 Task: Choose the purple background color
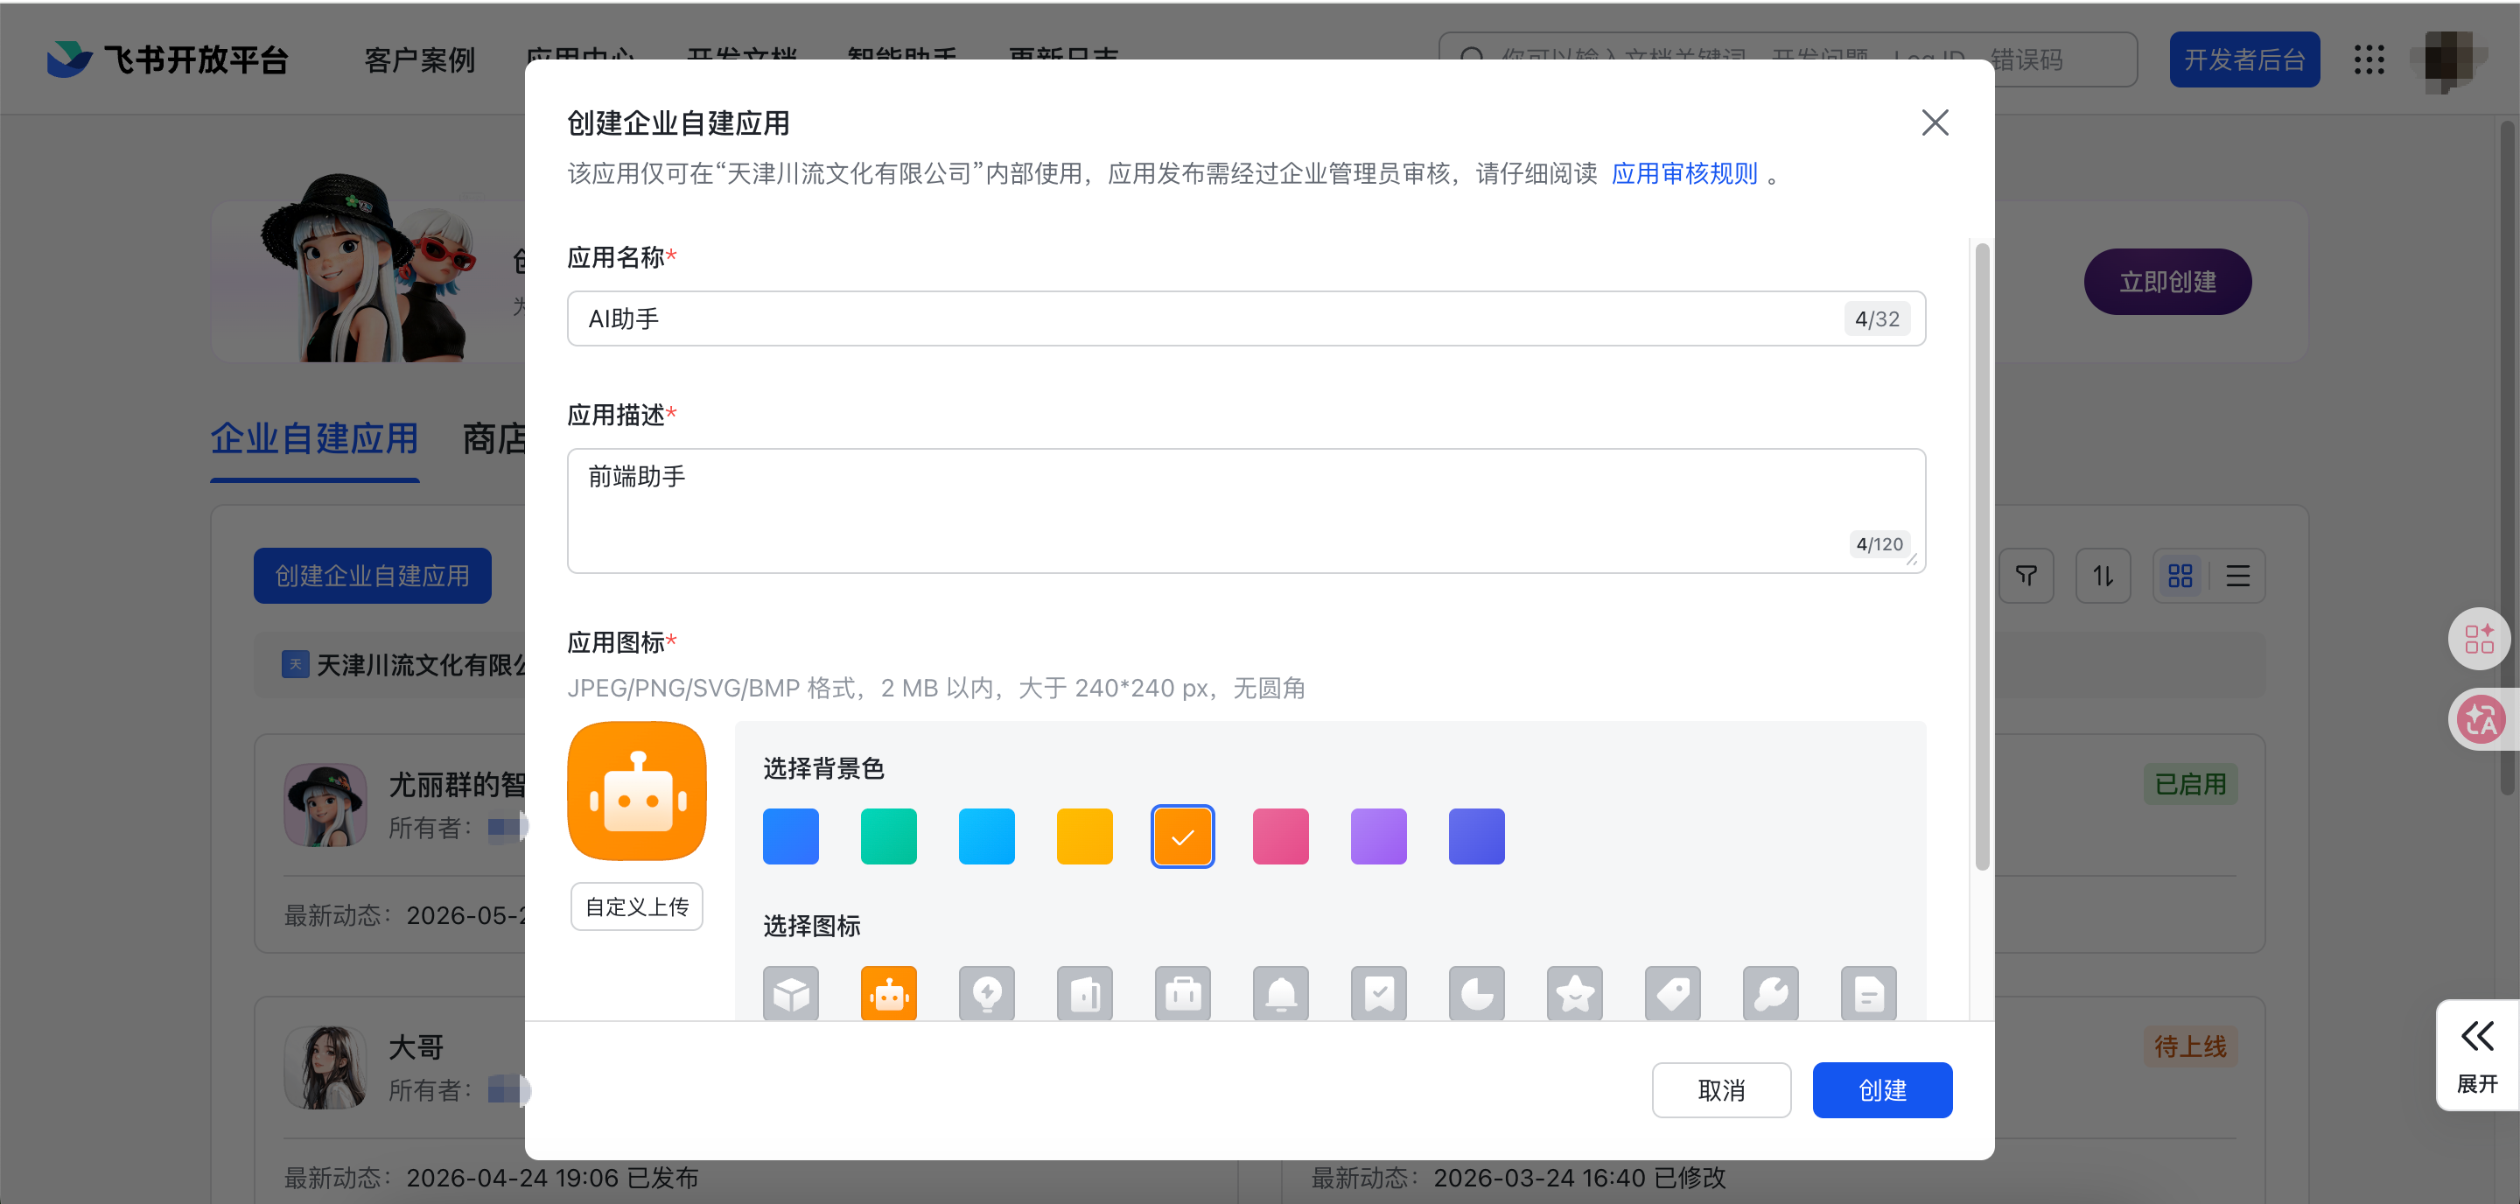click(1378, 836)
